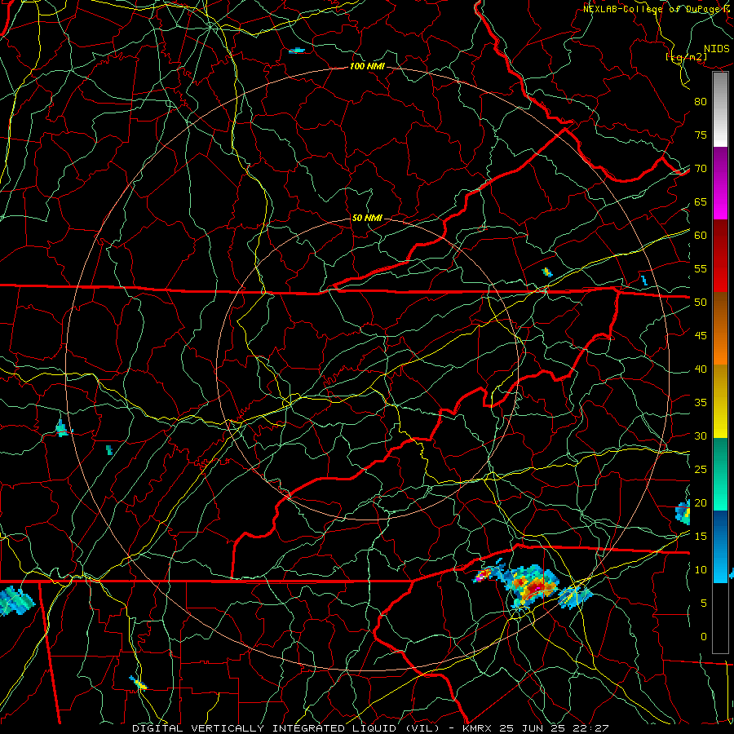Click the product title text at bottom
Image resolution: width=734 pixels, height=734 pixels.
click(x=370, y=728)
